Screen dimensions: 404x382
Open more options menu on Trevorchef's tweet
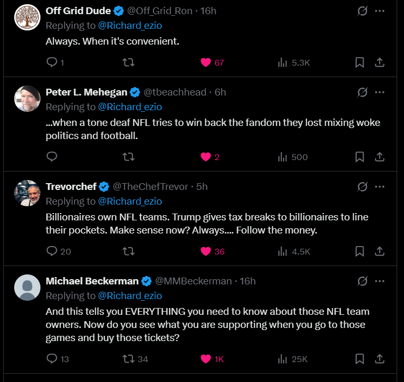380,187
